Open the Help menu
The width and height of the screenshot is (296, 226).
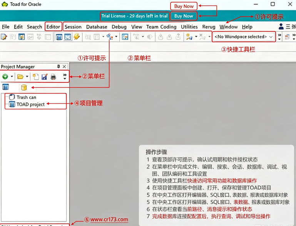coord(247,27)
